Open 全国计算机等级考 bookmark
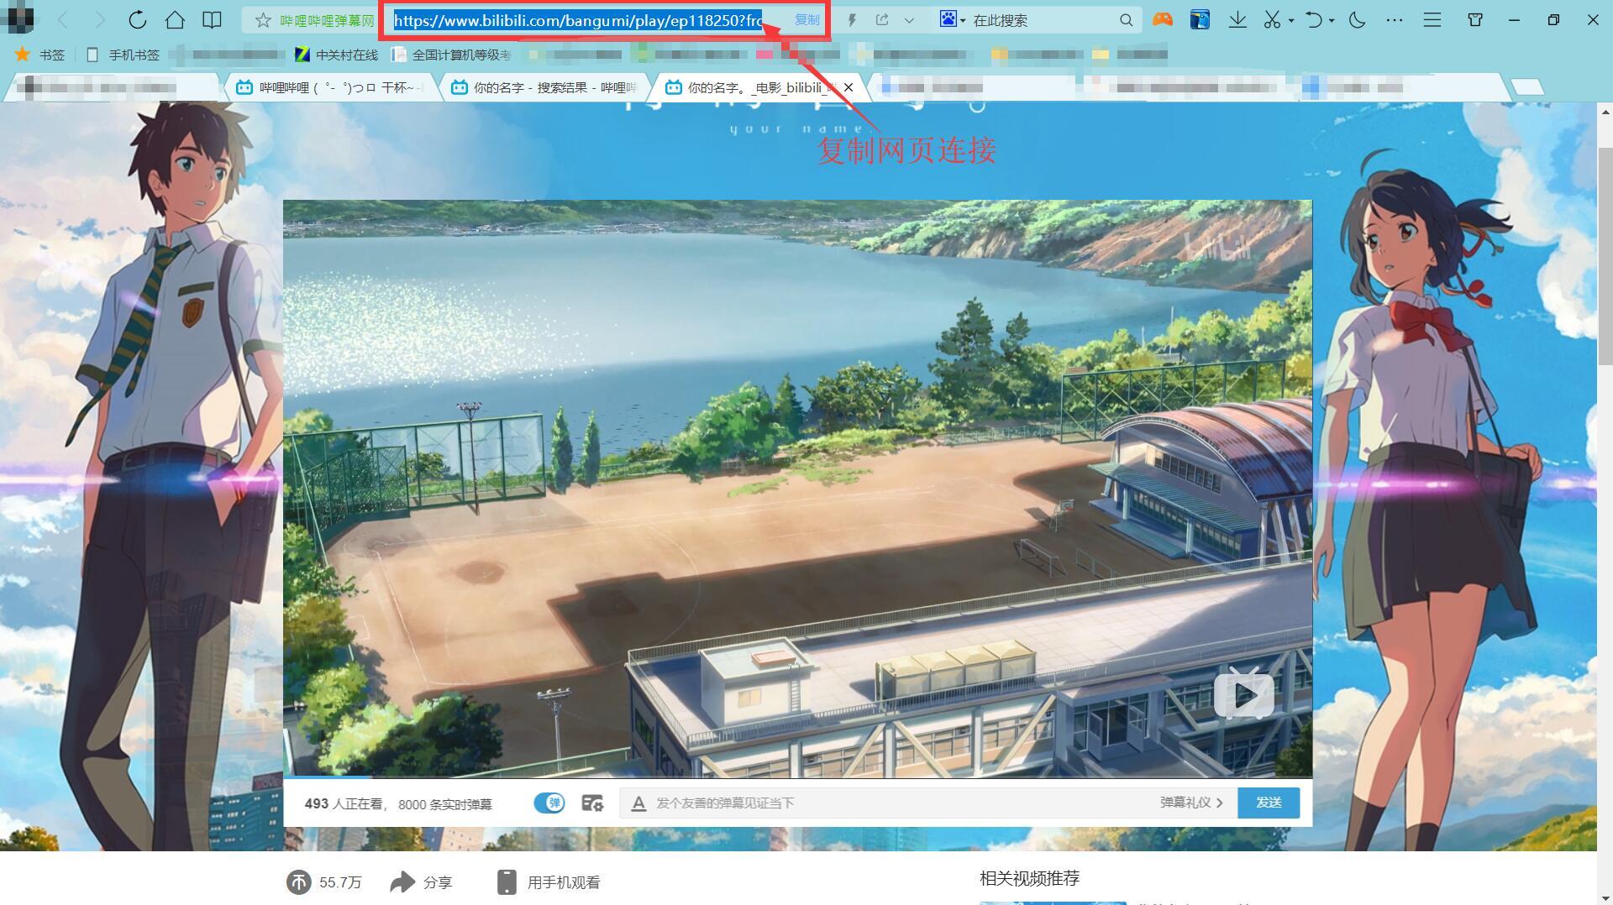Viewport: 1613px width, 905px height. [452, 55]
